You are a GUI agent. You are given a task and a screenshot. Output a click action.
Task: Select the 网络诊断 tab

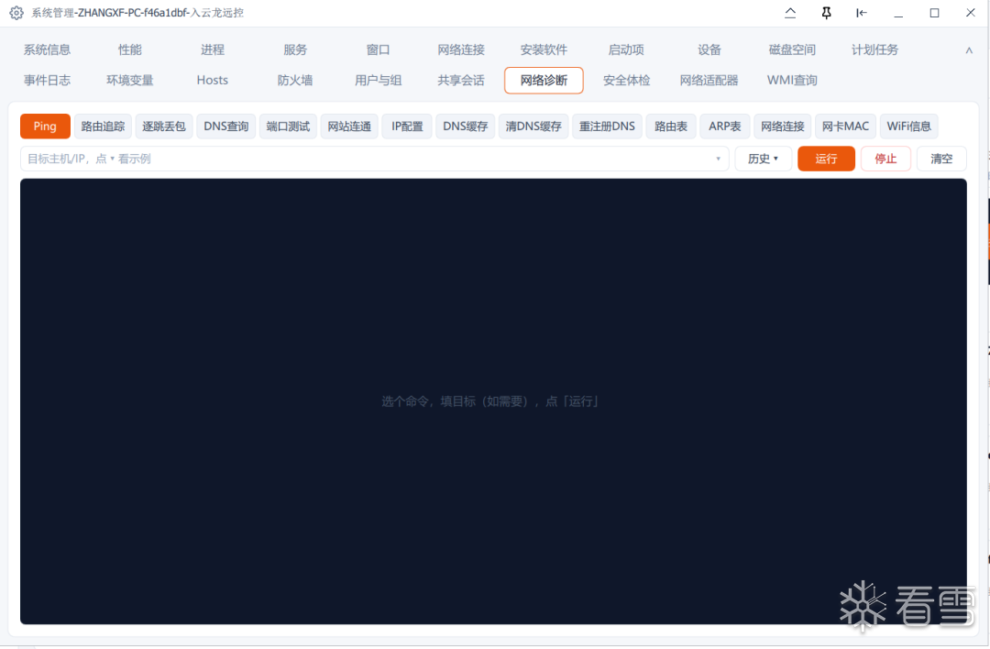coord(544,80)
